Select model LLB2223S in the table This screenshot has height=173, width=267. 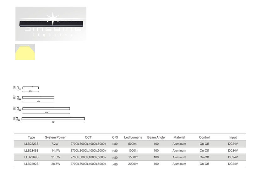click(31, 144)
